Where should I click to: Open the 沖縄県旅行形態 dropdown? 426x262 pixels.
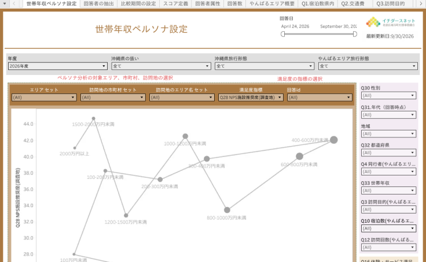click(x=265, y=66)
